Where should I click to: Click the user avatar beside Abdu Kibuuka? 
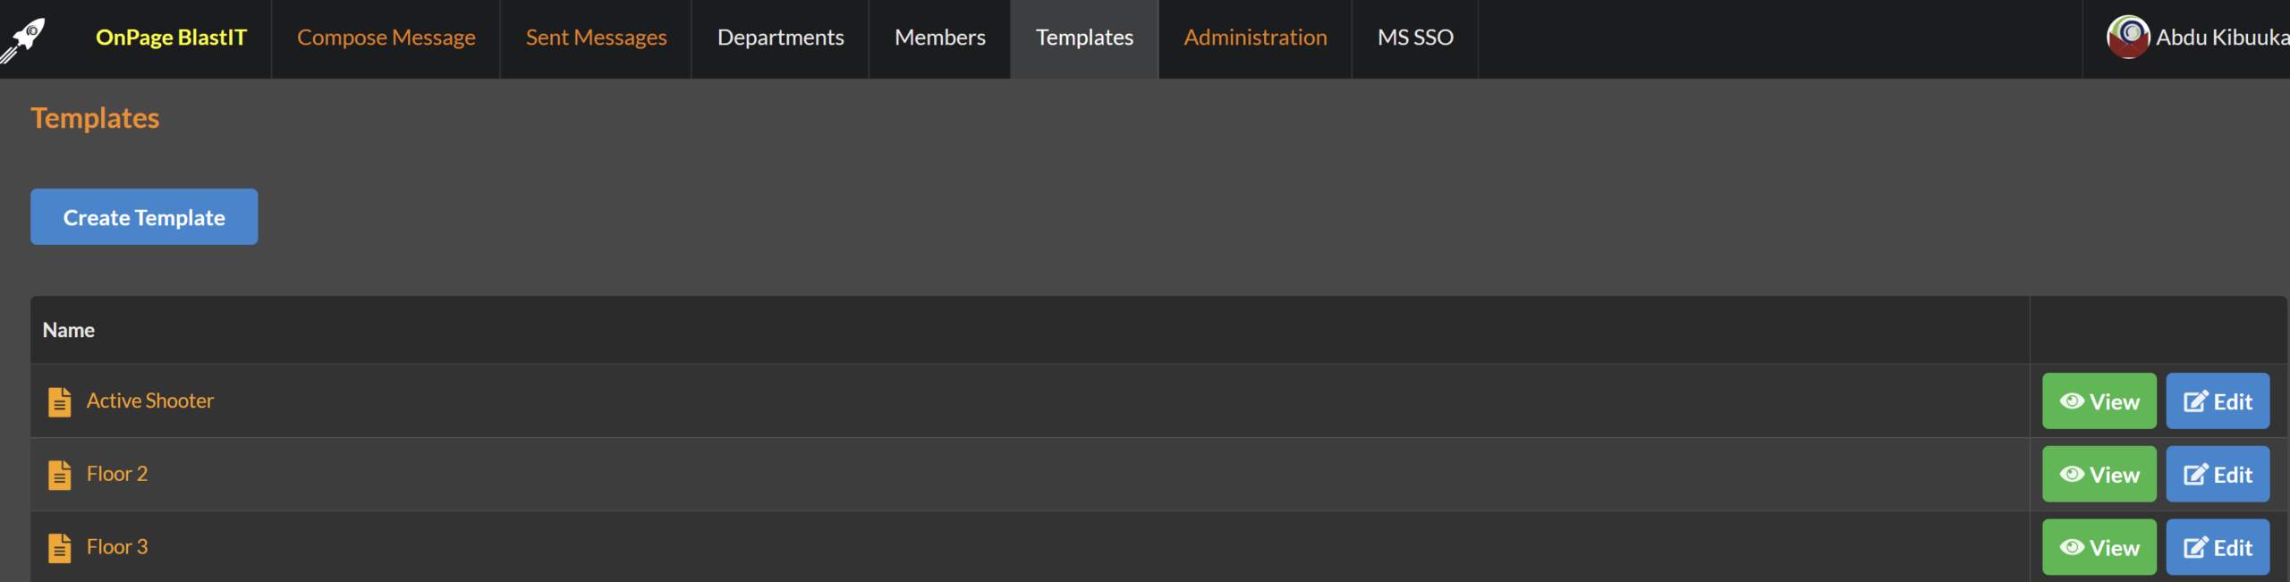2127,37
